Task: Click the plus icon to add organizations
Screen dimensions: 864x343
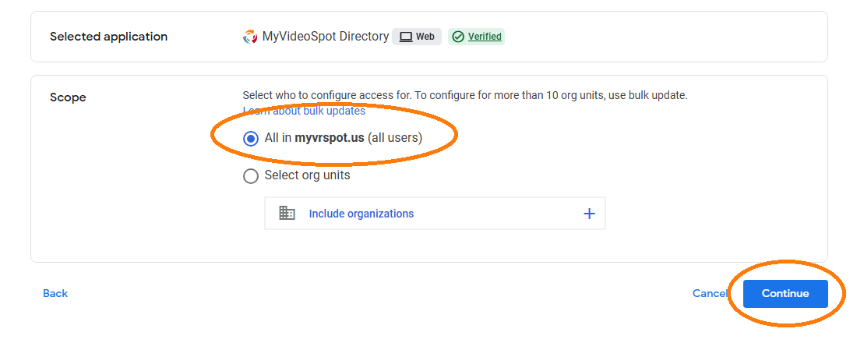Action: tap(589, 214)
